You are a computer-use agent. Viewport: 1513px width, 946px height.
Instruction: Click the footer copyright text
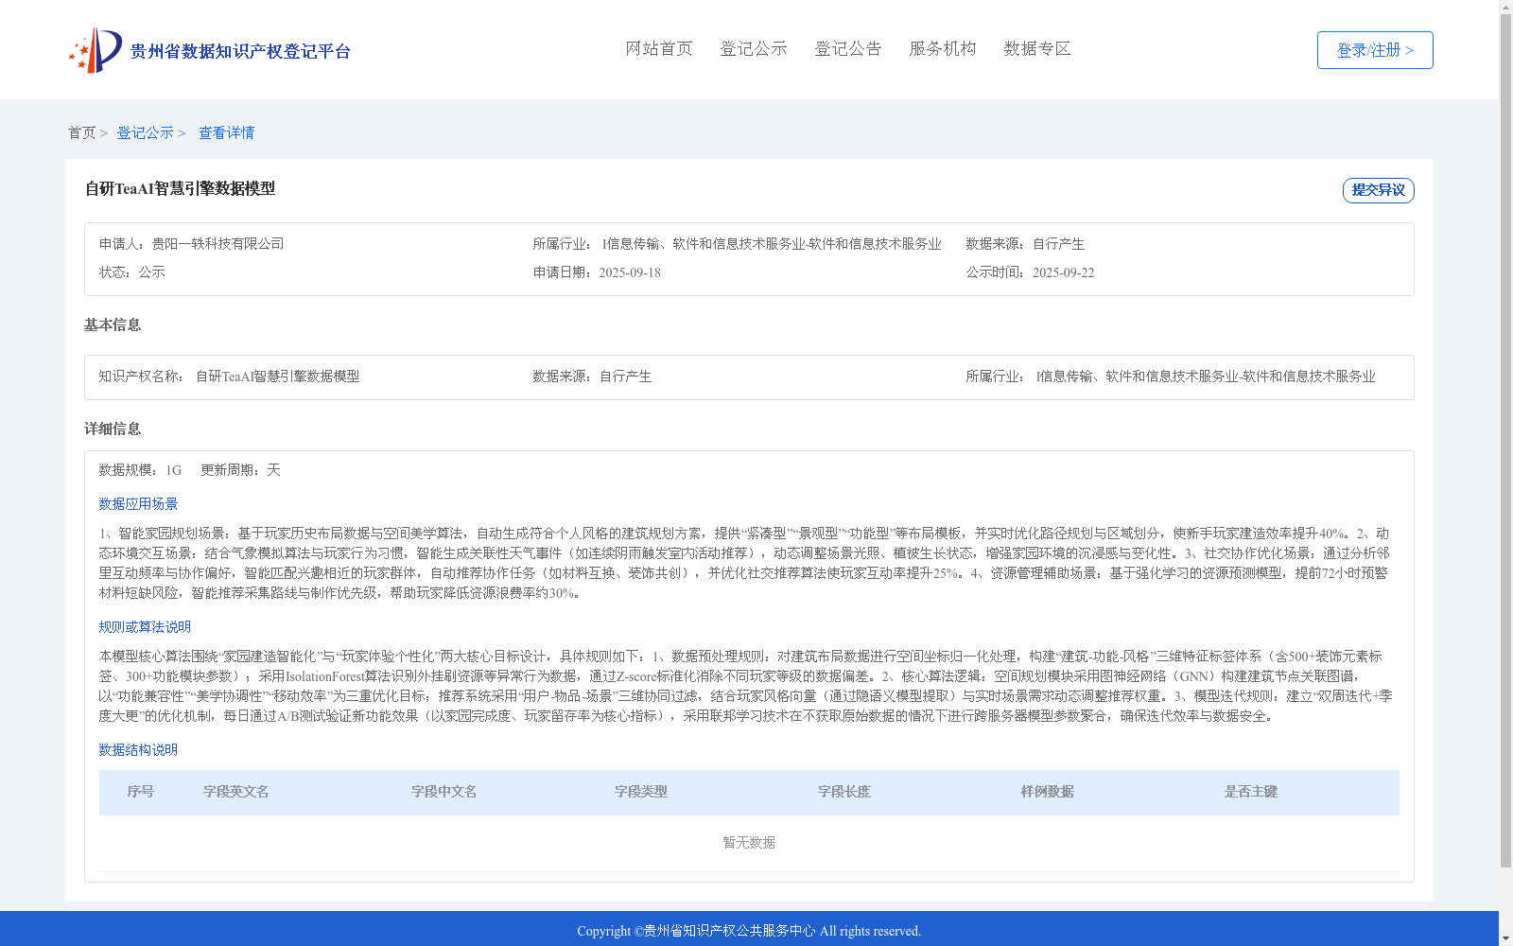(x=749, y=931)
